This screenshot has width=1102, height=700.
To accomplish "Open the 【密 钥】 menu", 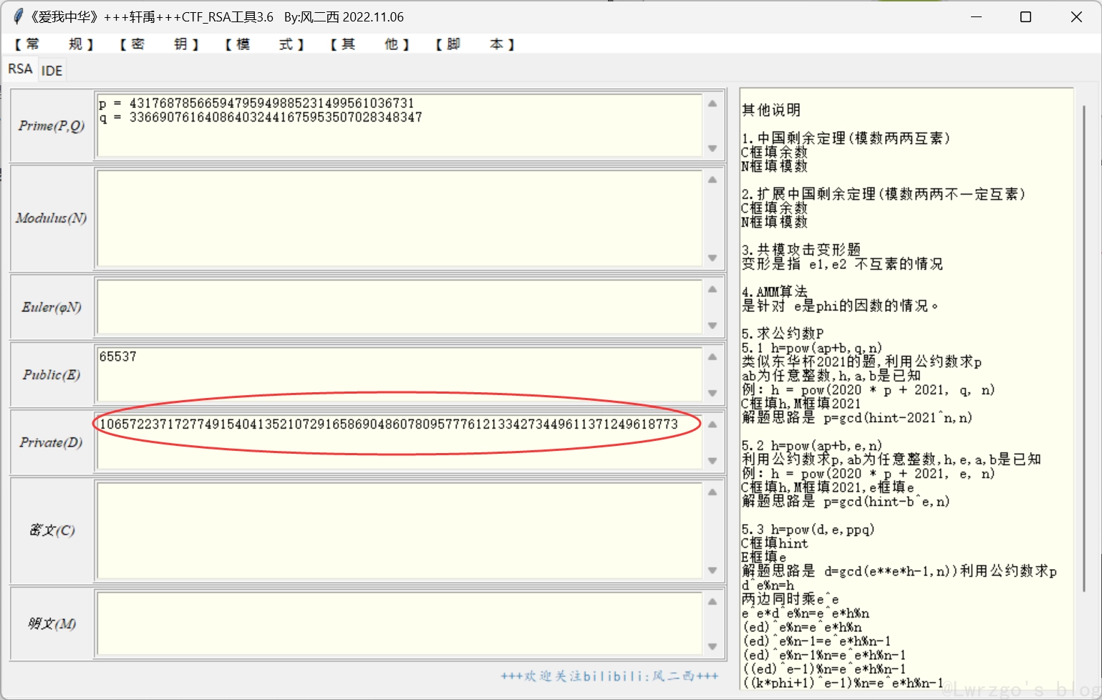I will (x=159, y=44).
